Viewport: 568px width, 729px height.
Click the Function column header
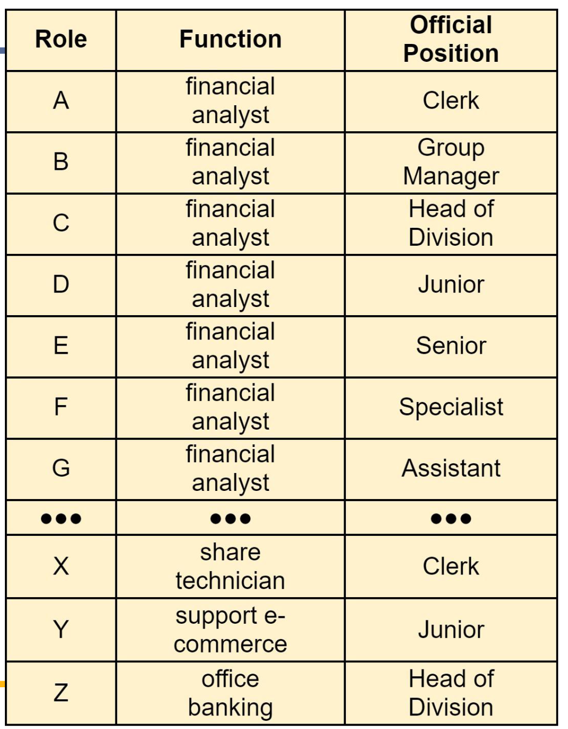(230, 40)
